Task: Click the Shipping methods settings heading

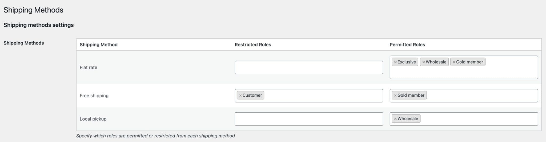Action: pyautogui.click(x=39, y=25)
